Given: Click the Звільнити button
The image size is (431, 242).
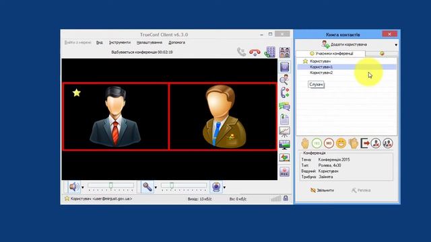Looking at the screenshot, I should click(322, 190).
